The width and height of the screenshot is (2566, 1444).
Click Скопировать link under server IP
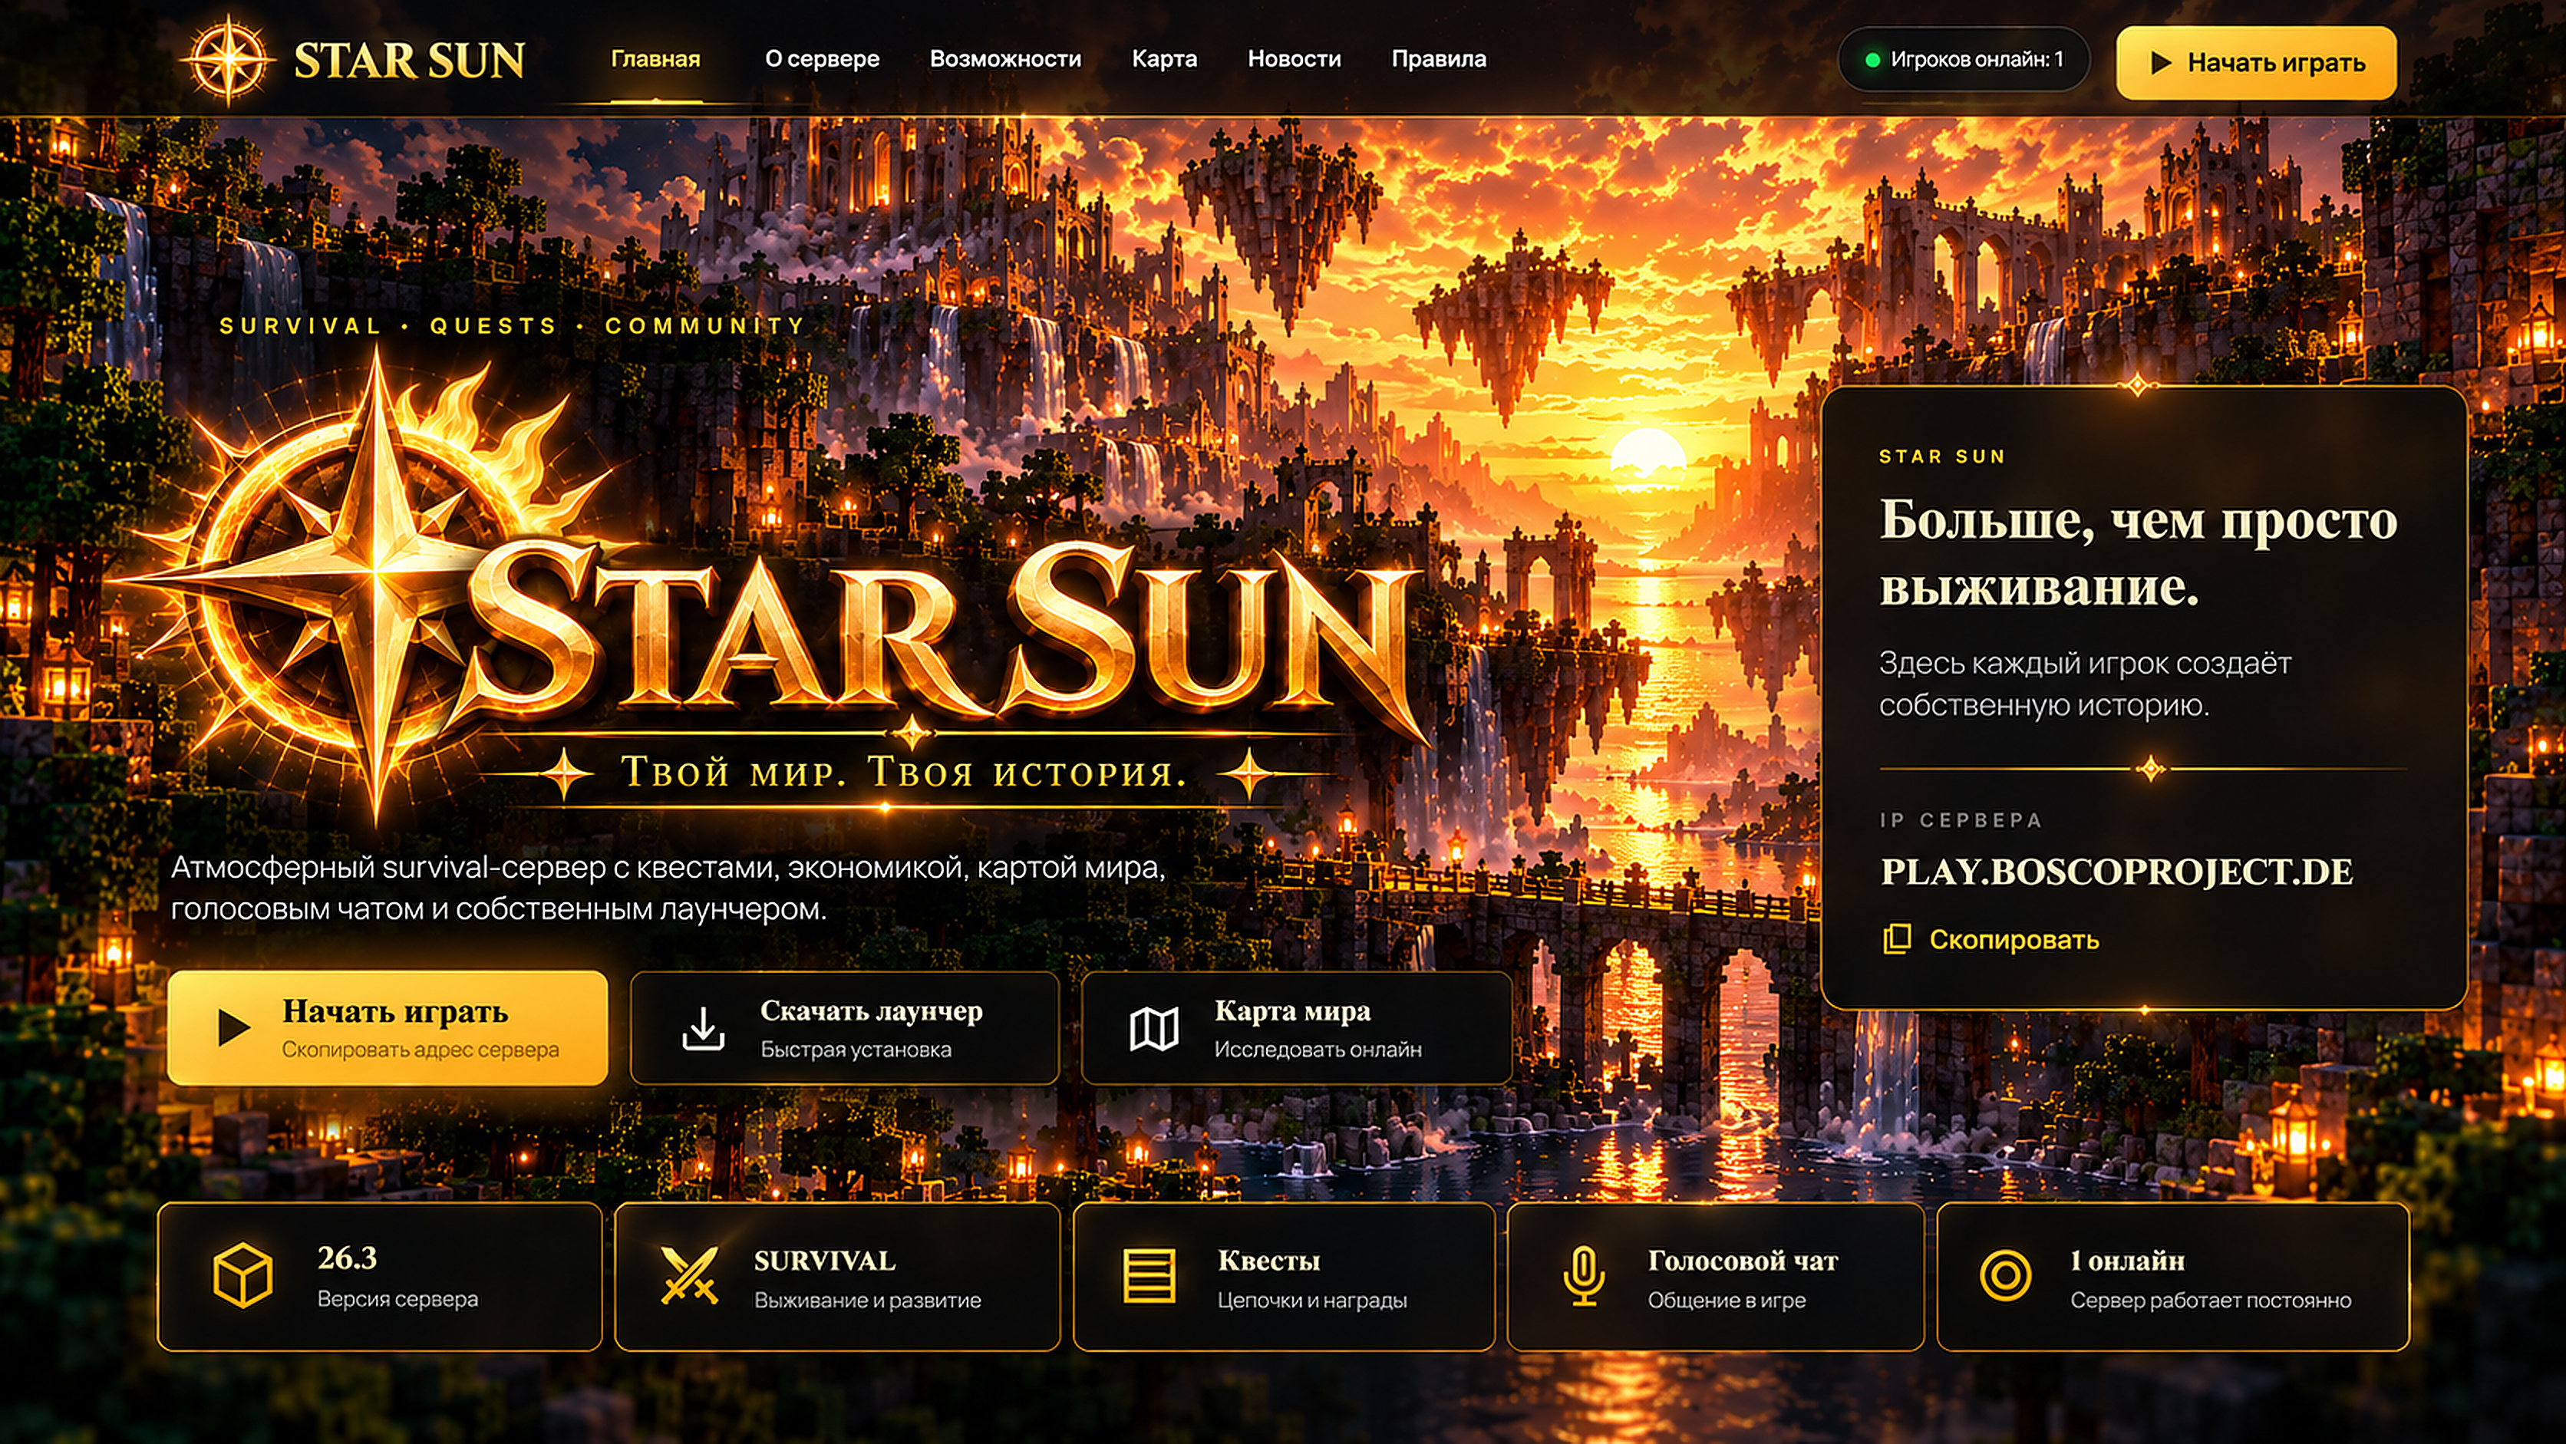tap(2014, 939)
